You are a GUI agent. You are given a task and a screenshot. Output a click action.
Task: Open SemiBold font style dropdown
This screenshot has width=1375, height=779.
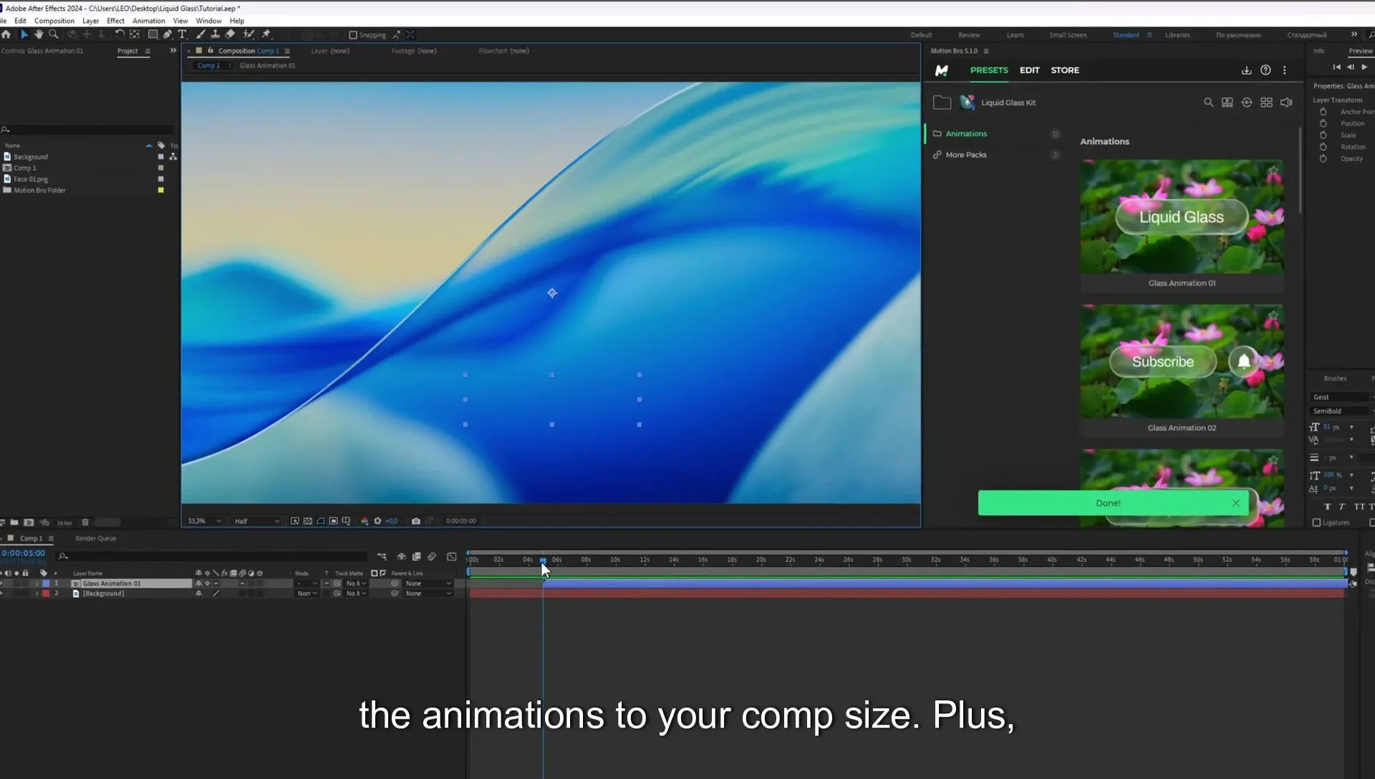click(x=1341, y=411)
